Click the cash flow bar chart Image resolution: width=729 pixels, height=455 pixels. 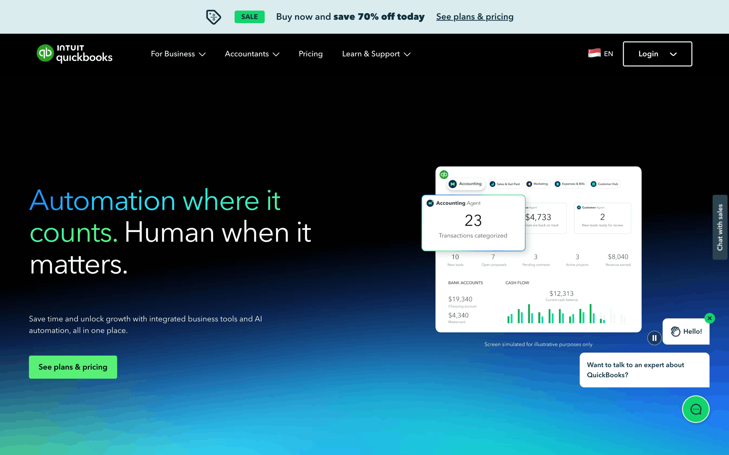(566, 314)
